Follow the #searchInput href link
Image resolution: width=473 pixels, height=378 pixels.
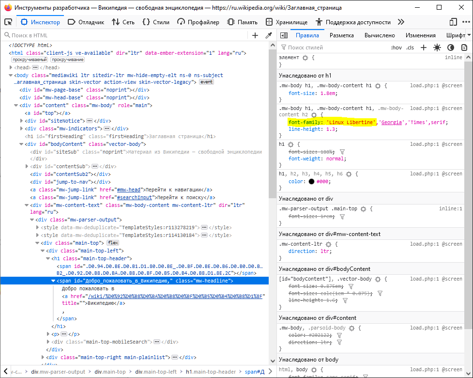pos(134,198)
